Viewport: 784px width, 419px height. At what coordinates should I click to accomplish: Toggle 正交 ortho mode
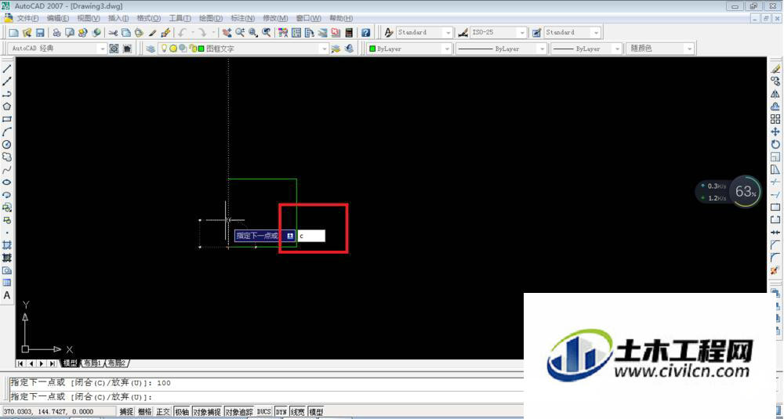tap(163, 412)
